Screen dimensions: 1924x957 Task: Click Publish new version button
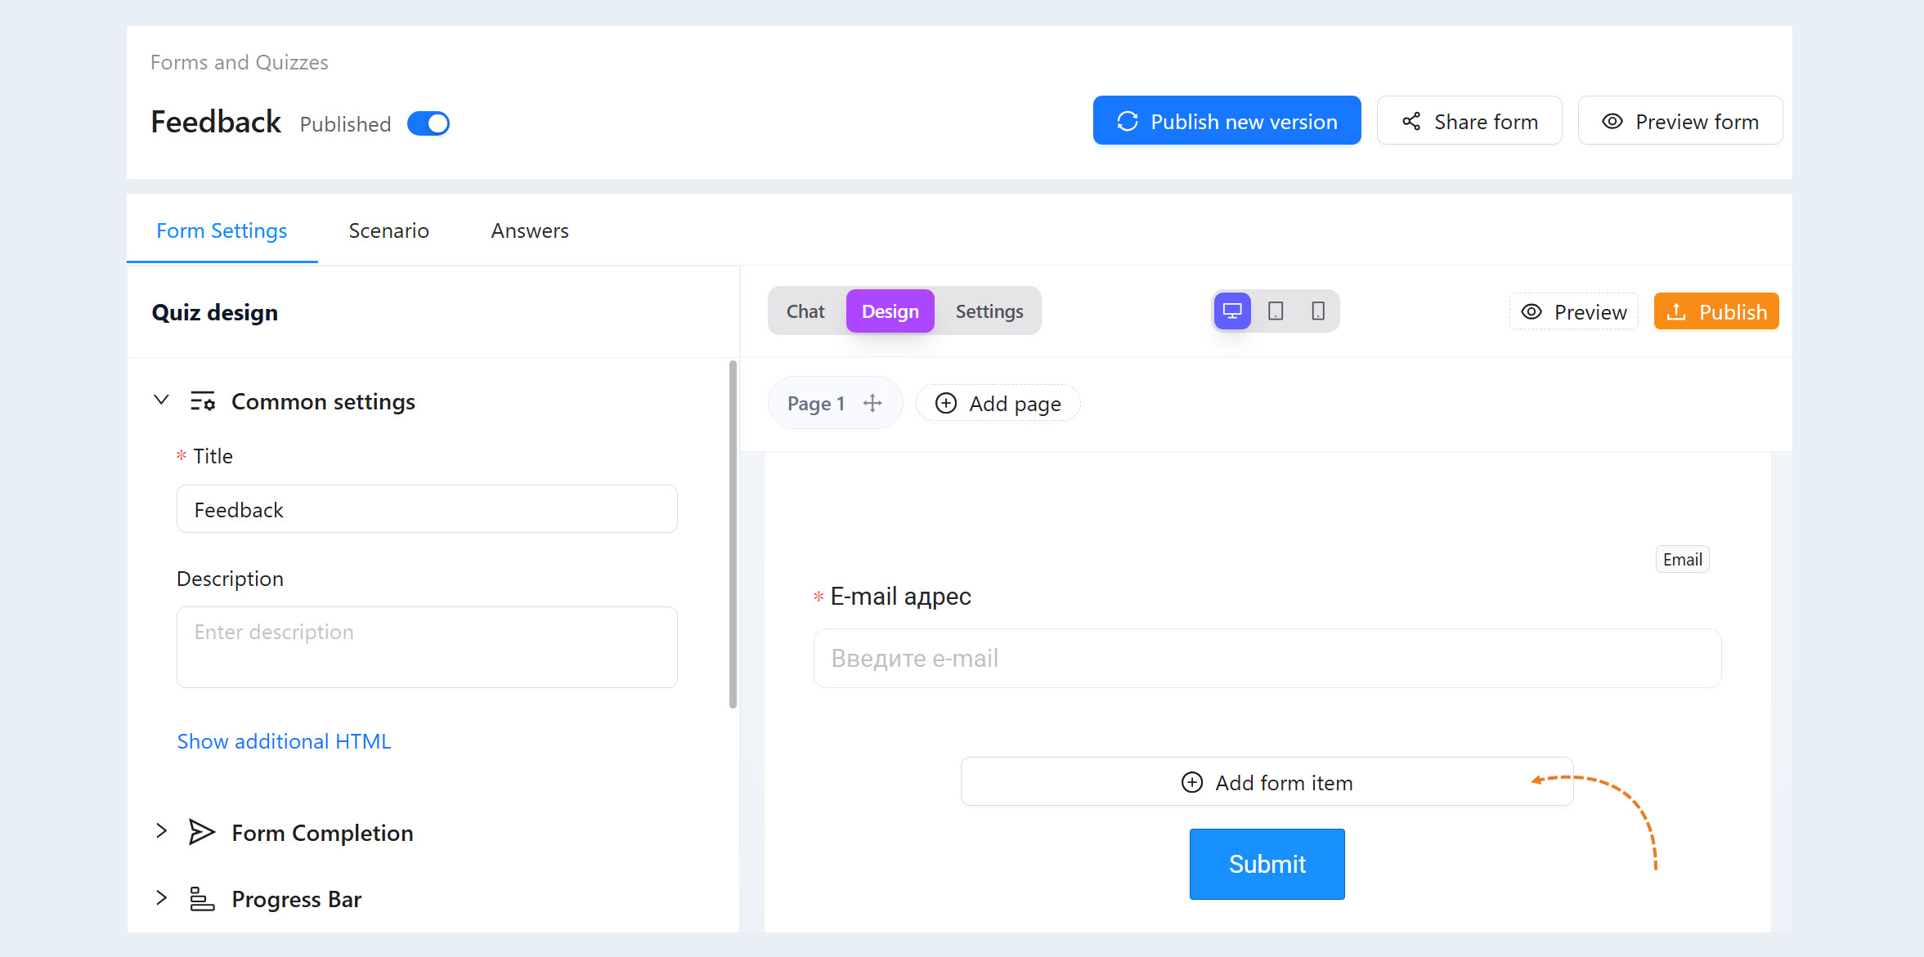point(1227,121)
